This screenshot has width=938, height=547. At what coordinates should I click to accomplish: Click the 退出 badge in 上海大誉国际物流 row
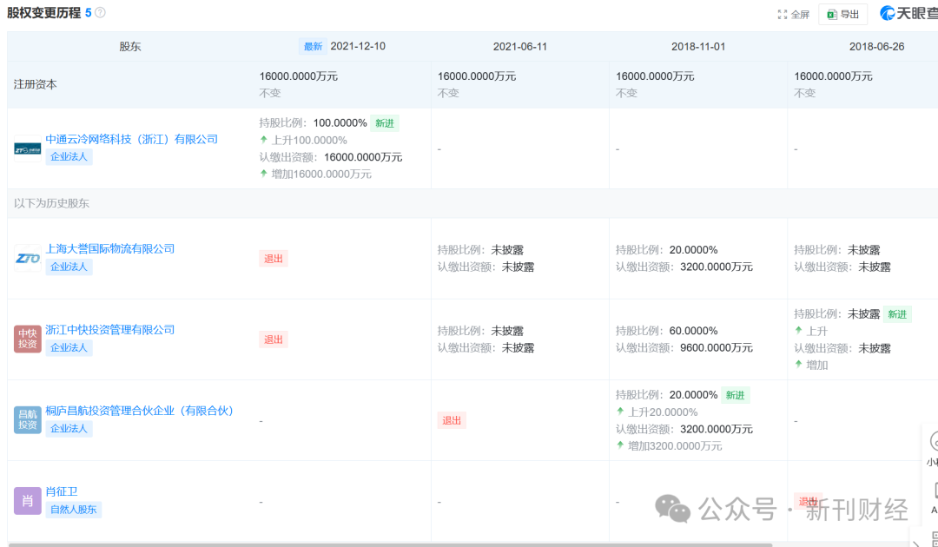(x=274, y=259)
